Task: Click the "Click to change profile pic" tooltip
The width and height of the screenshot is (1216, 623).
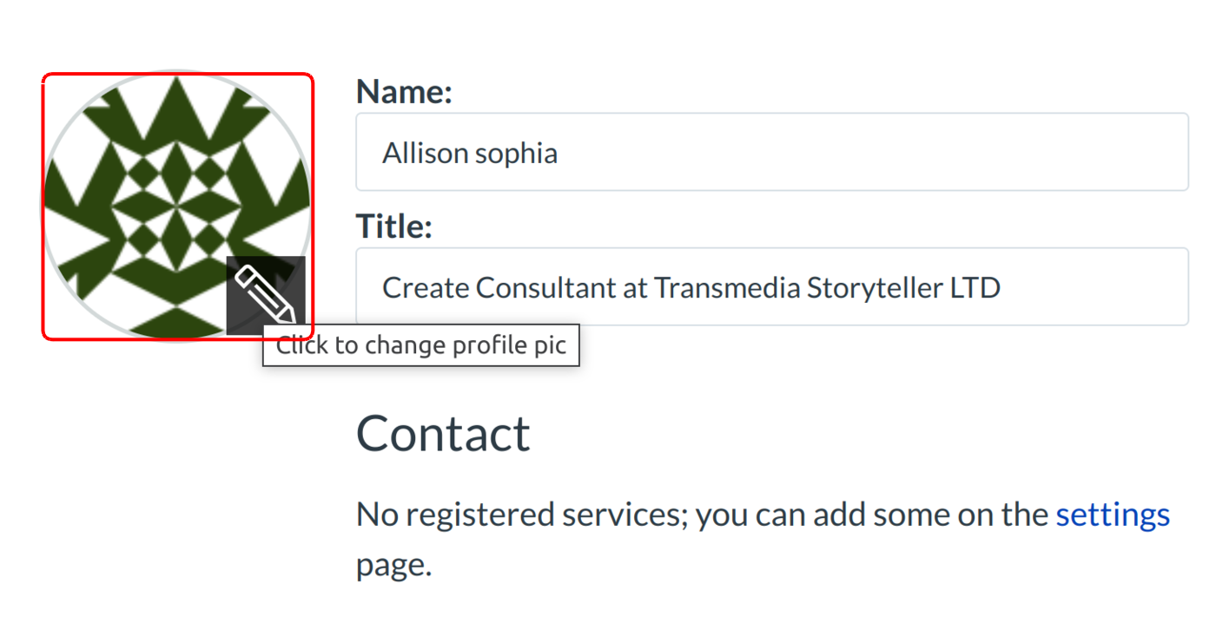Action: click(x=421, y=345)
